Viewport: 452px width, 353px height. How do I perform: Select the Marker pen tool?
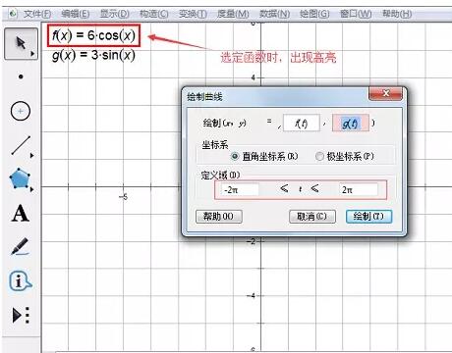pos(20,247)
